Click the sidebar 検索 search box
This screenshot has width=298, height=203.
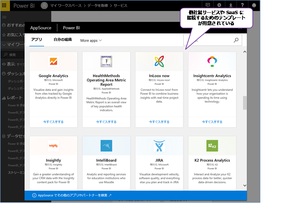tap(13, 55)
